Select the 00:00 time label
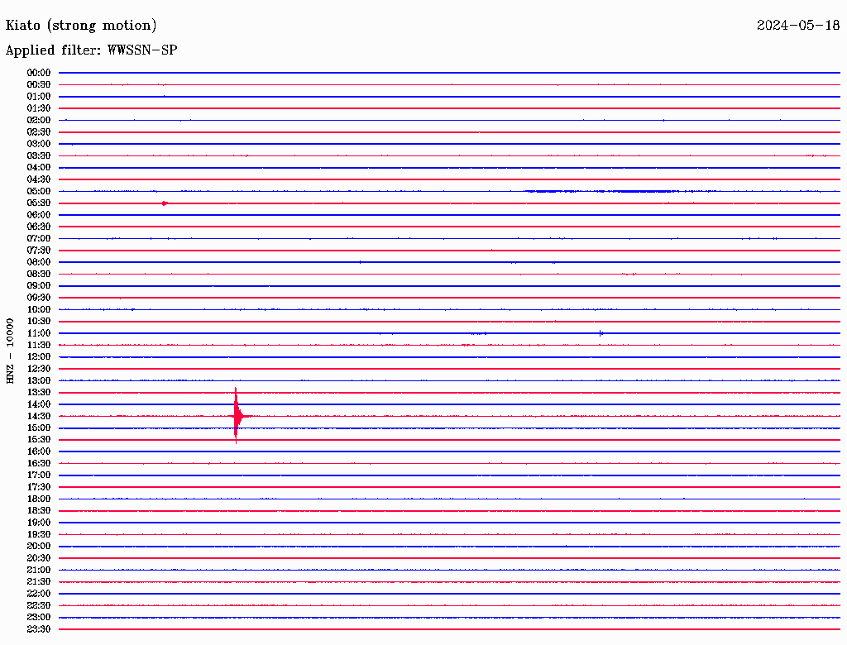This screenshot has height=645, width=847. pos(39,73)
